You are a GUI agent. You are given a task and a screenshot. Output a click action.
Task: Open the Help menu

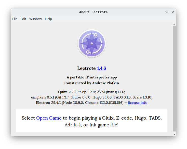(x=48, y=19)
